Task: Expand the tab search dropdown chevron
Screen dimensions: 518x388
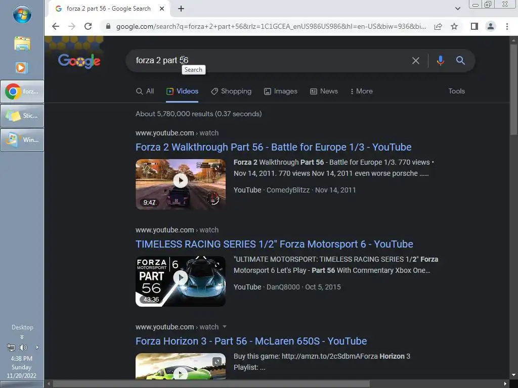Action: pyautogui.click(x=457, y=9)
